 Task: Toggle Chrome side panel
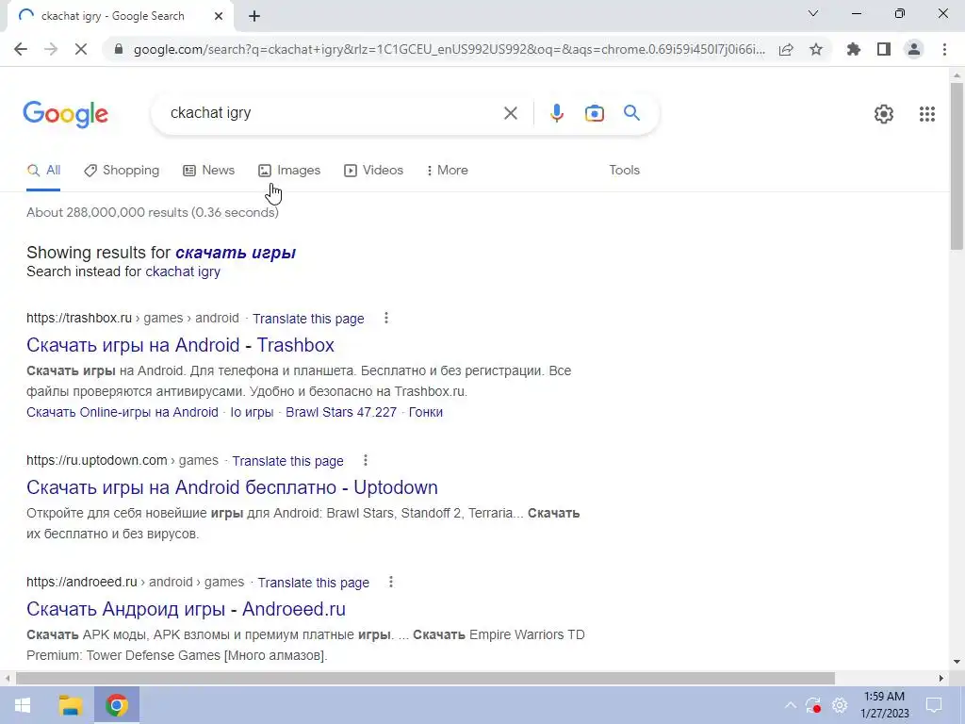click(x=884, y=49)
